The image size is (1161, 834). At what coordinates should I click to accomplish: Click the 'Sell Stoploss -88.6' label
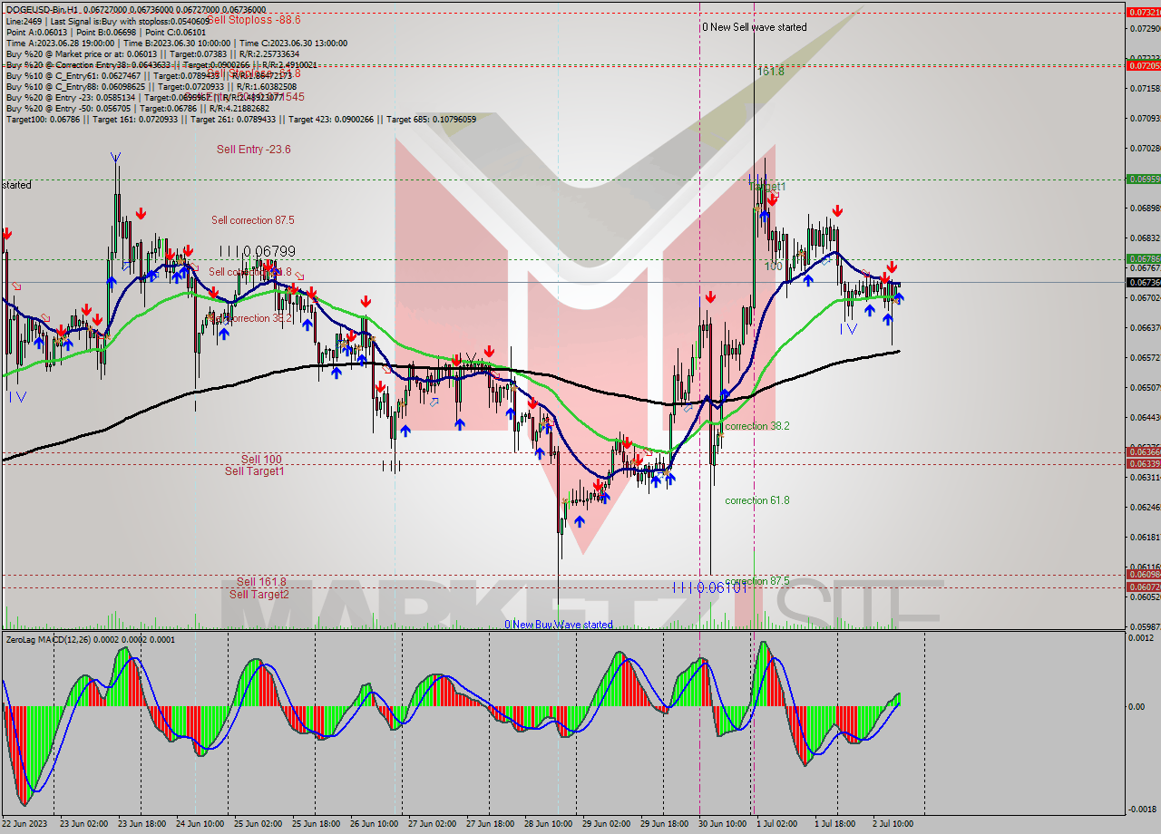coord(254,19)
